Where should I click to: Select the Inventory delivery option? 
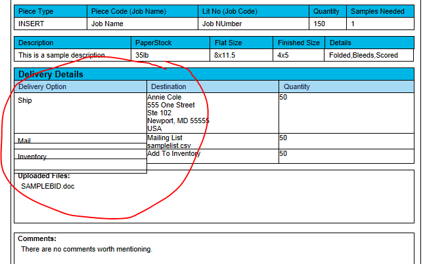(32, 157)
